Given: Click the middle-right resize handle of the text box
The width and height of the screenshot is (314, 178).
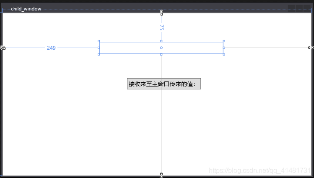Looking at the screenshot, I should tap(224, 48).
